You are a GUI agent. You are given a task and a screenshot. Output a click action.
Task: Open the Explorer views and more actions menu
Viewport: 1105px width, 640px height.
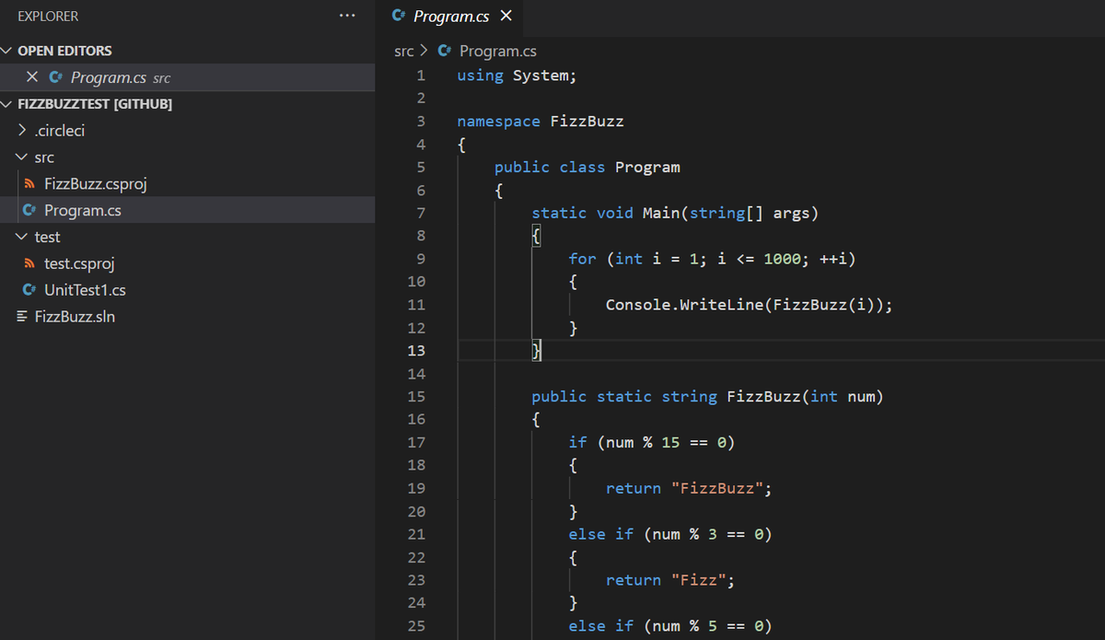347,15
